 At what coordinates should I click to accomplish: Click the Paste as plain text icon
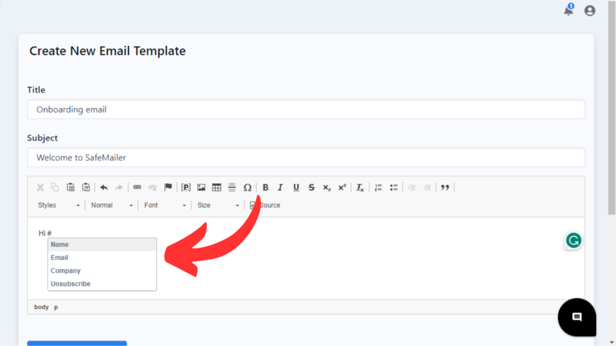pos(86,187)
